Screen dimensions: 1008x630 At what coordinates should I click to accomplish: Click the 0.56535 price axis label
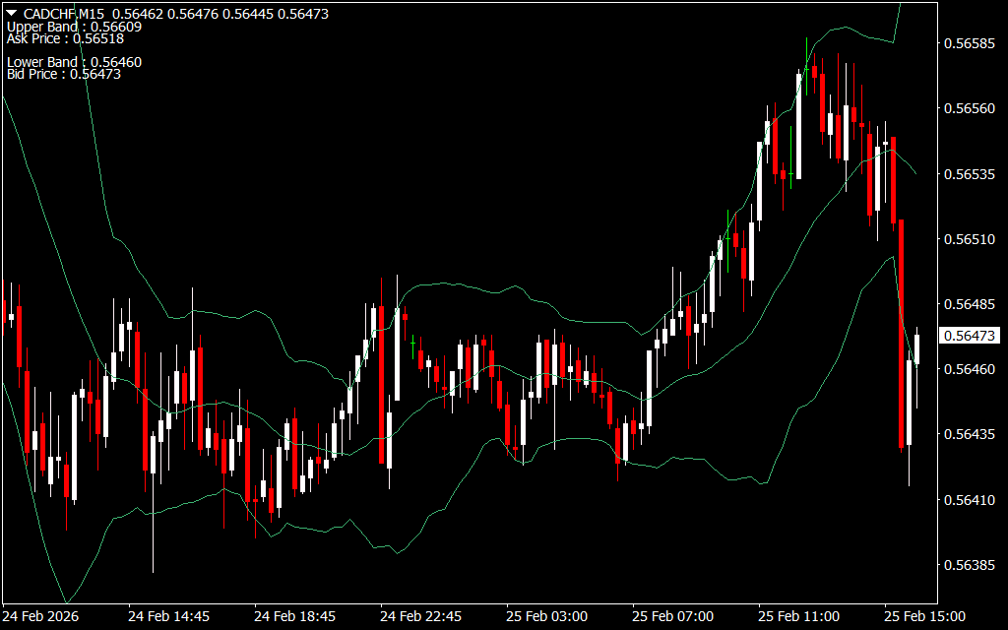[970, 174]
